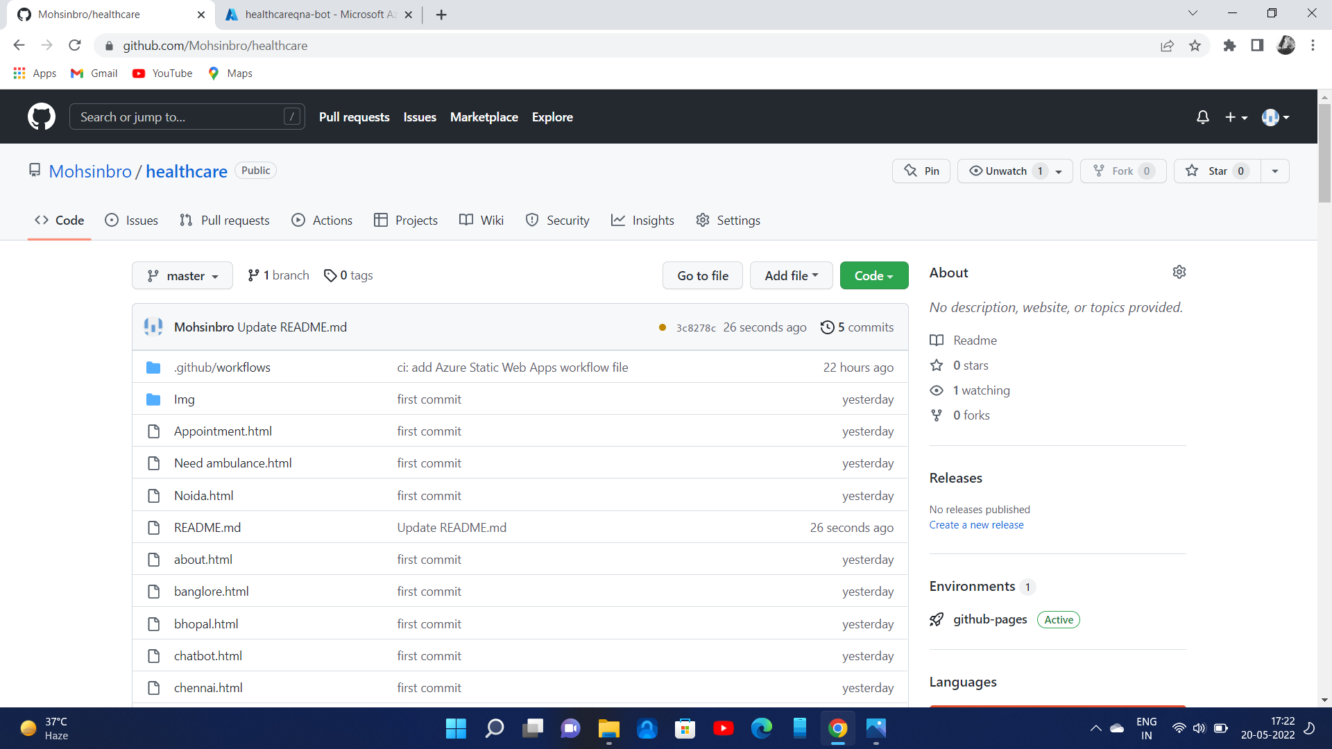Image resolution: width=1332 pixels, height=749 pixels.
Task: Expand the Add file dropdown
Action: (x=792, y=276)
